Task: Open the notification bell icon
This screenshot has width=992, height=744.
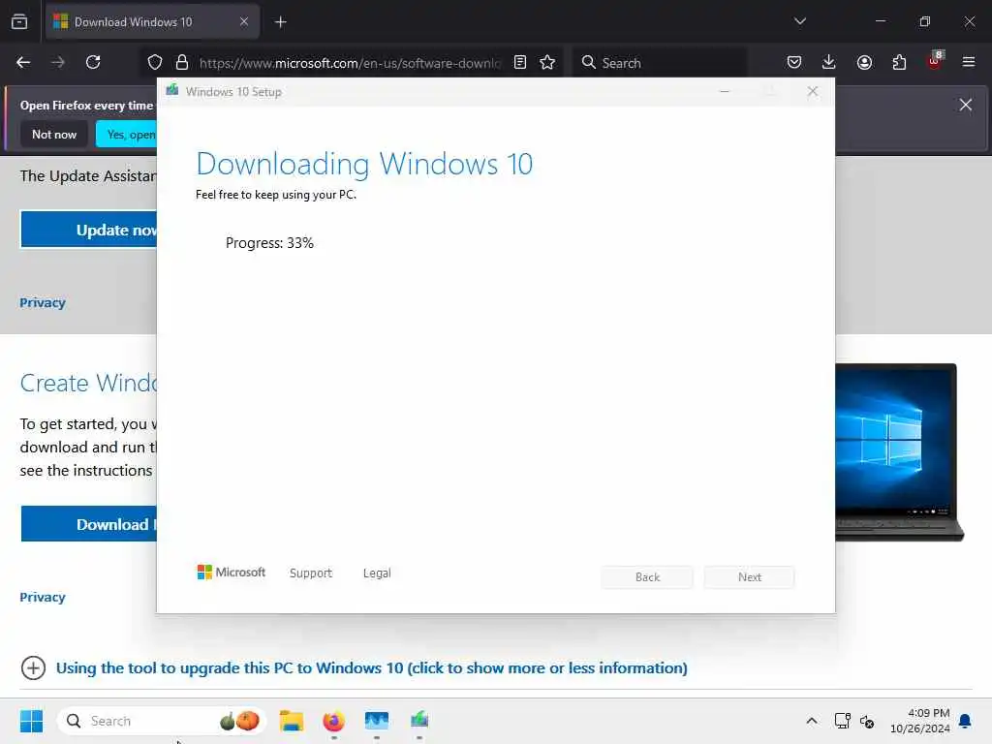Action: pos(966,721)
